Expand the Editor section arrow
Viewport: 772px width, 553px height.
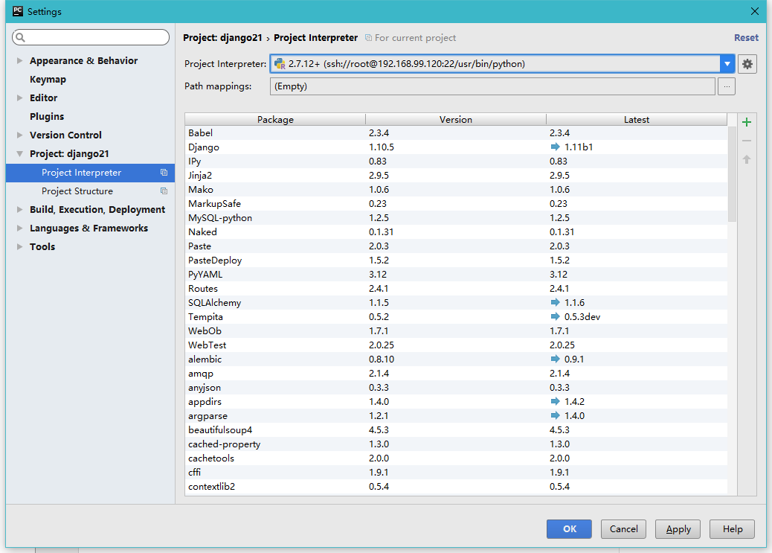pos(19,98)
